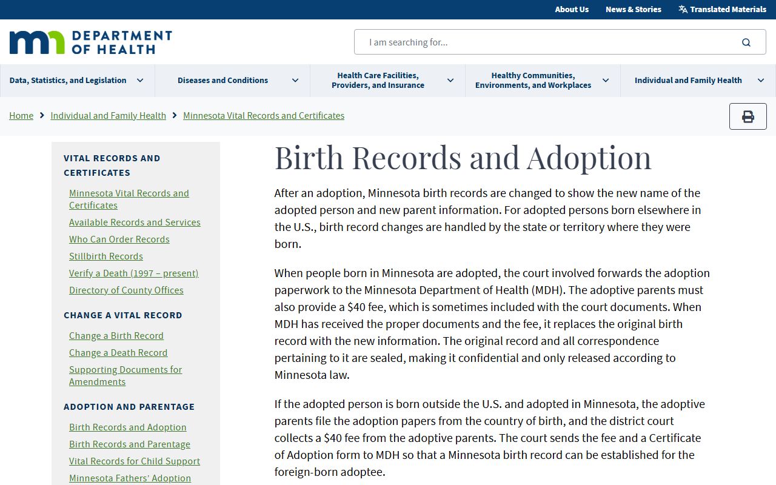The height and width of the screenshot is (485, 776).
Task: Open Change a Death Record link
Action: (x=118, y=352)
